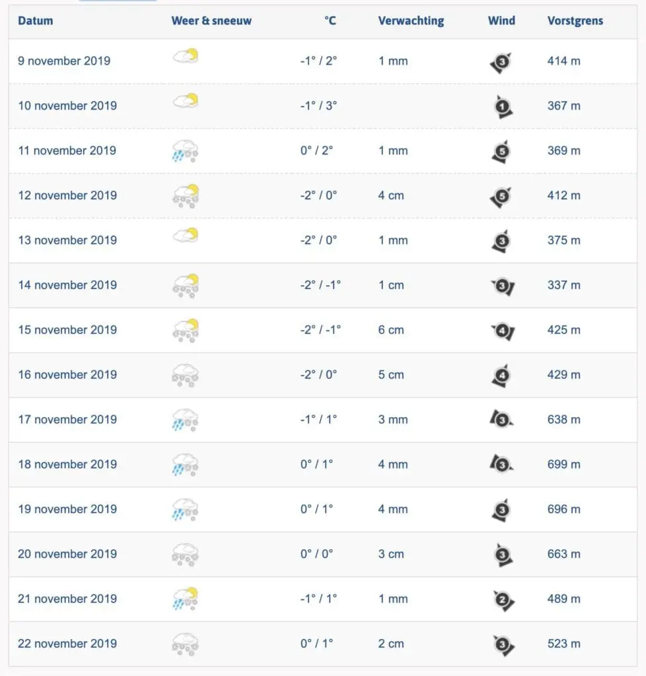Click the wind icon for 17 november 2019
The height and width of the screenshot is (676, 646).
pos(501,419)
